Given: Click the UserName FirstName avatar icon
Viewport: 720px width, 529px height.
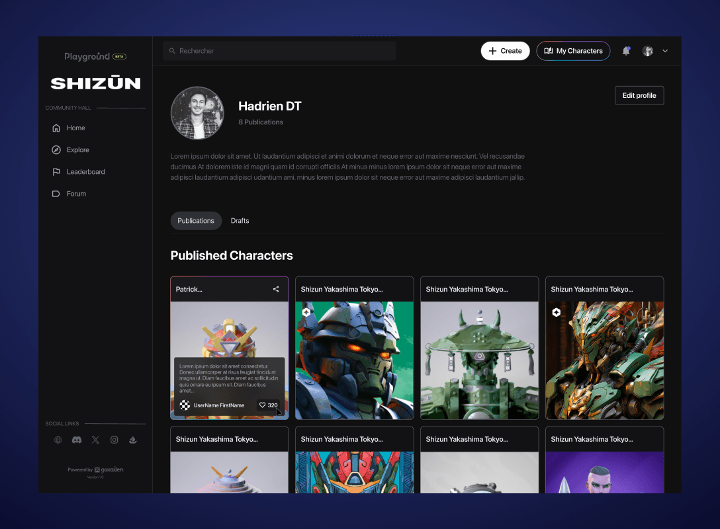Looking at the screenshot, I should pos(185,405).
